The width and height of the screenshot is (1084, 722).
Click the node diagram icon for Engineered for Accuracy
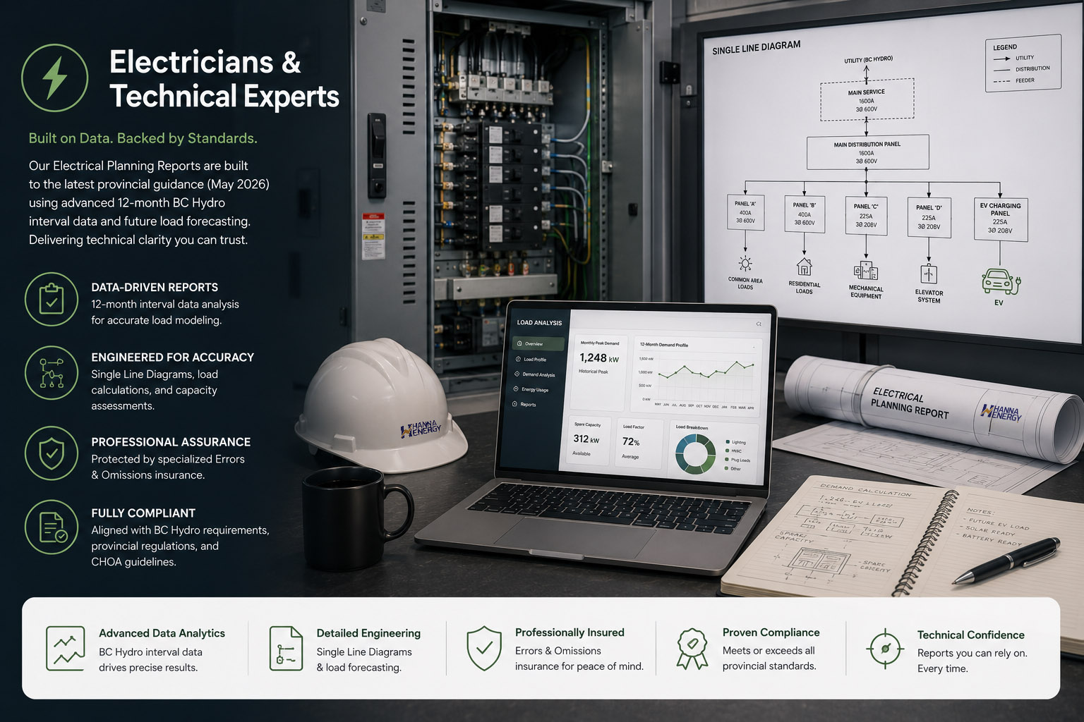coord(52,373)
